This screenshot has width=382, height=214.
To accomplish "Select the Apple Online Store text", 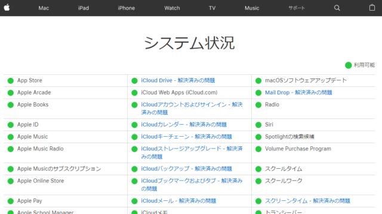I will coord(41,181).
